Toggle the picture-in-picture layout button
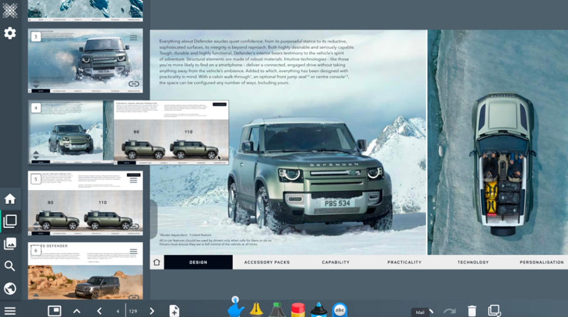 [54, 311]
